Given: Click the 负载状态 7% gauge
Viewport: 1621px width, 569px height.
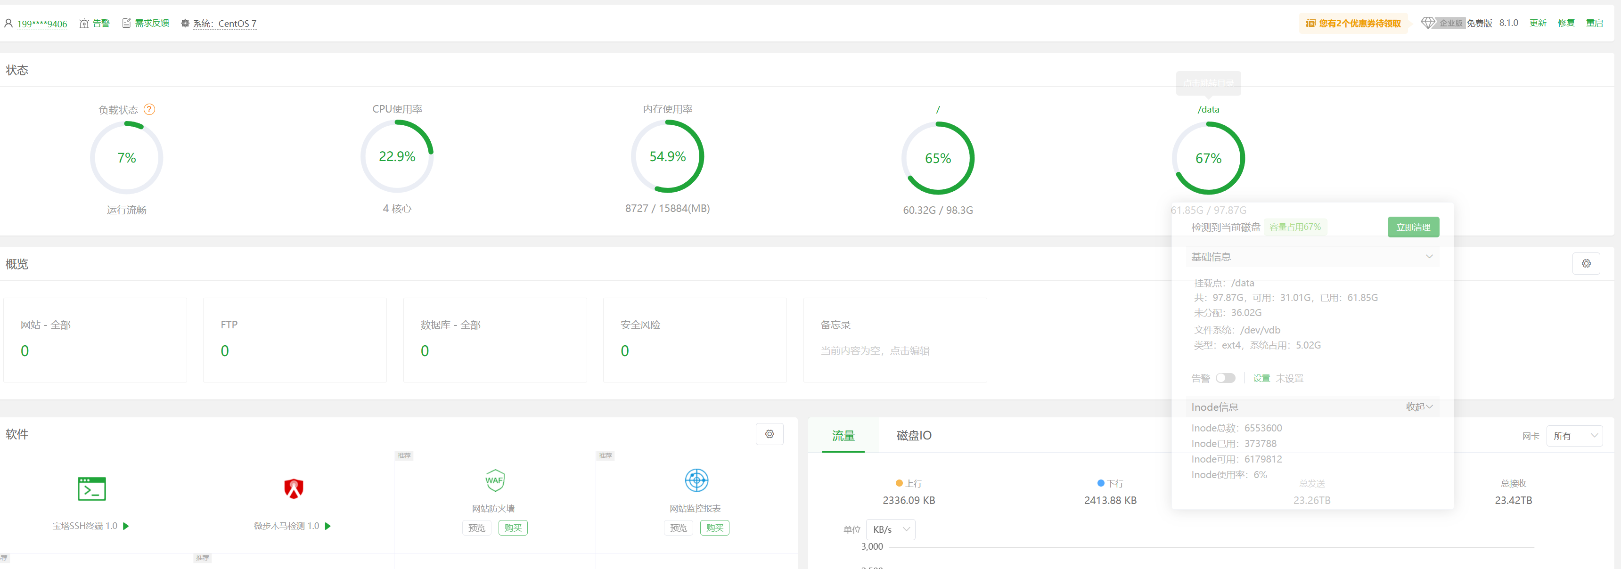Looking at the screenshot, I should coord(126,157).
